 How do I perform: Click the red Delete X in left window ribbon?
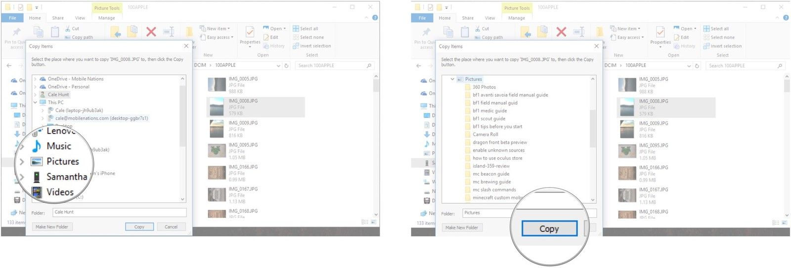click(x=151, y=32)
